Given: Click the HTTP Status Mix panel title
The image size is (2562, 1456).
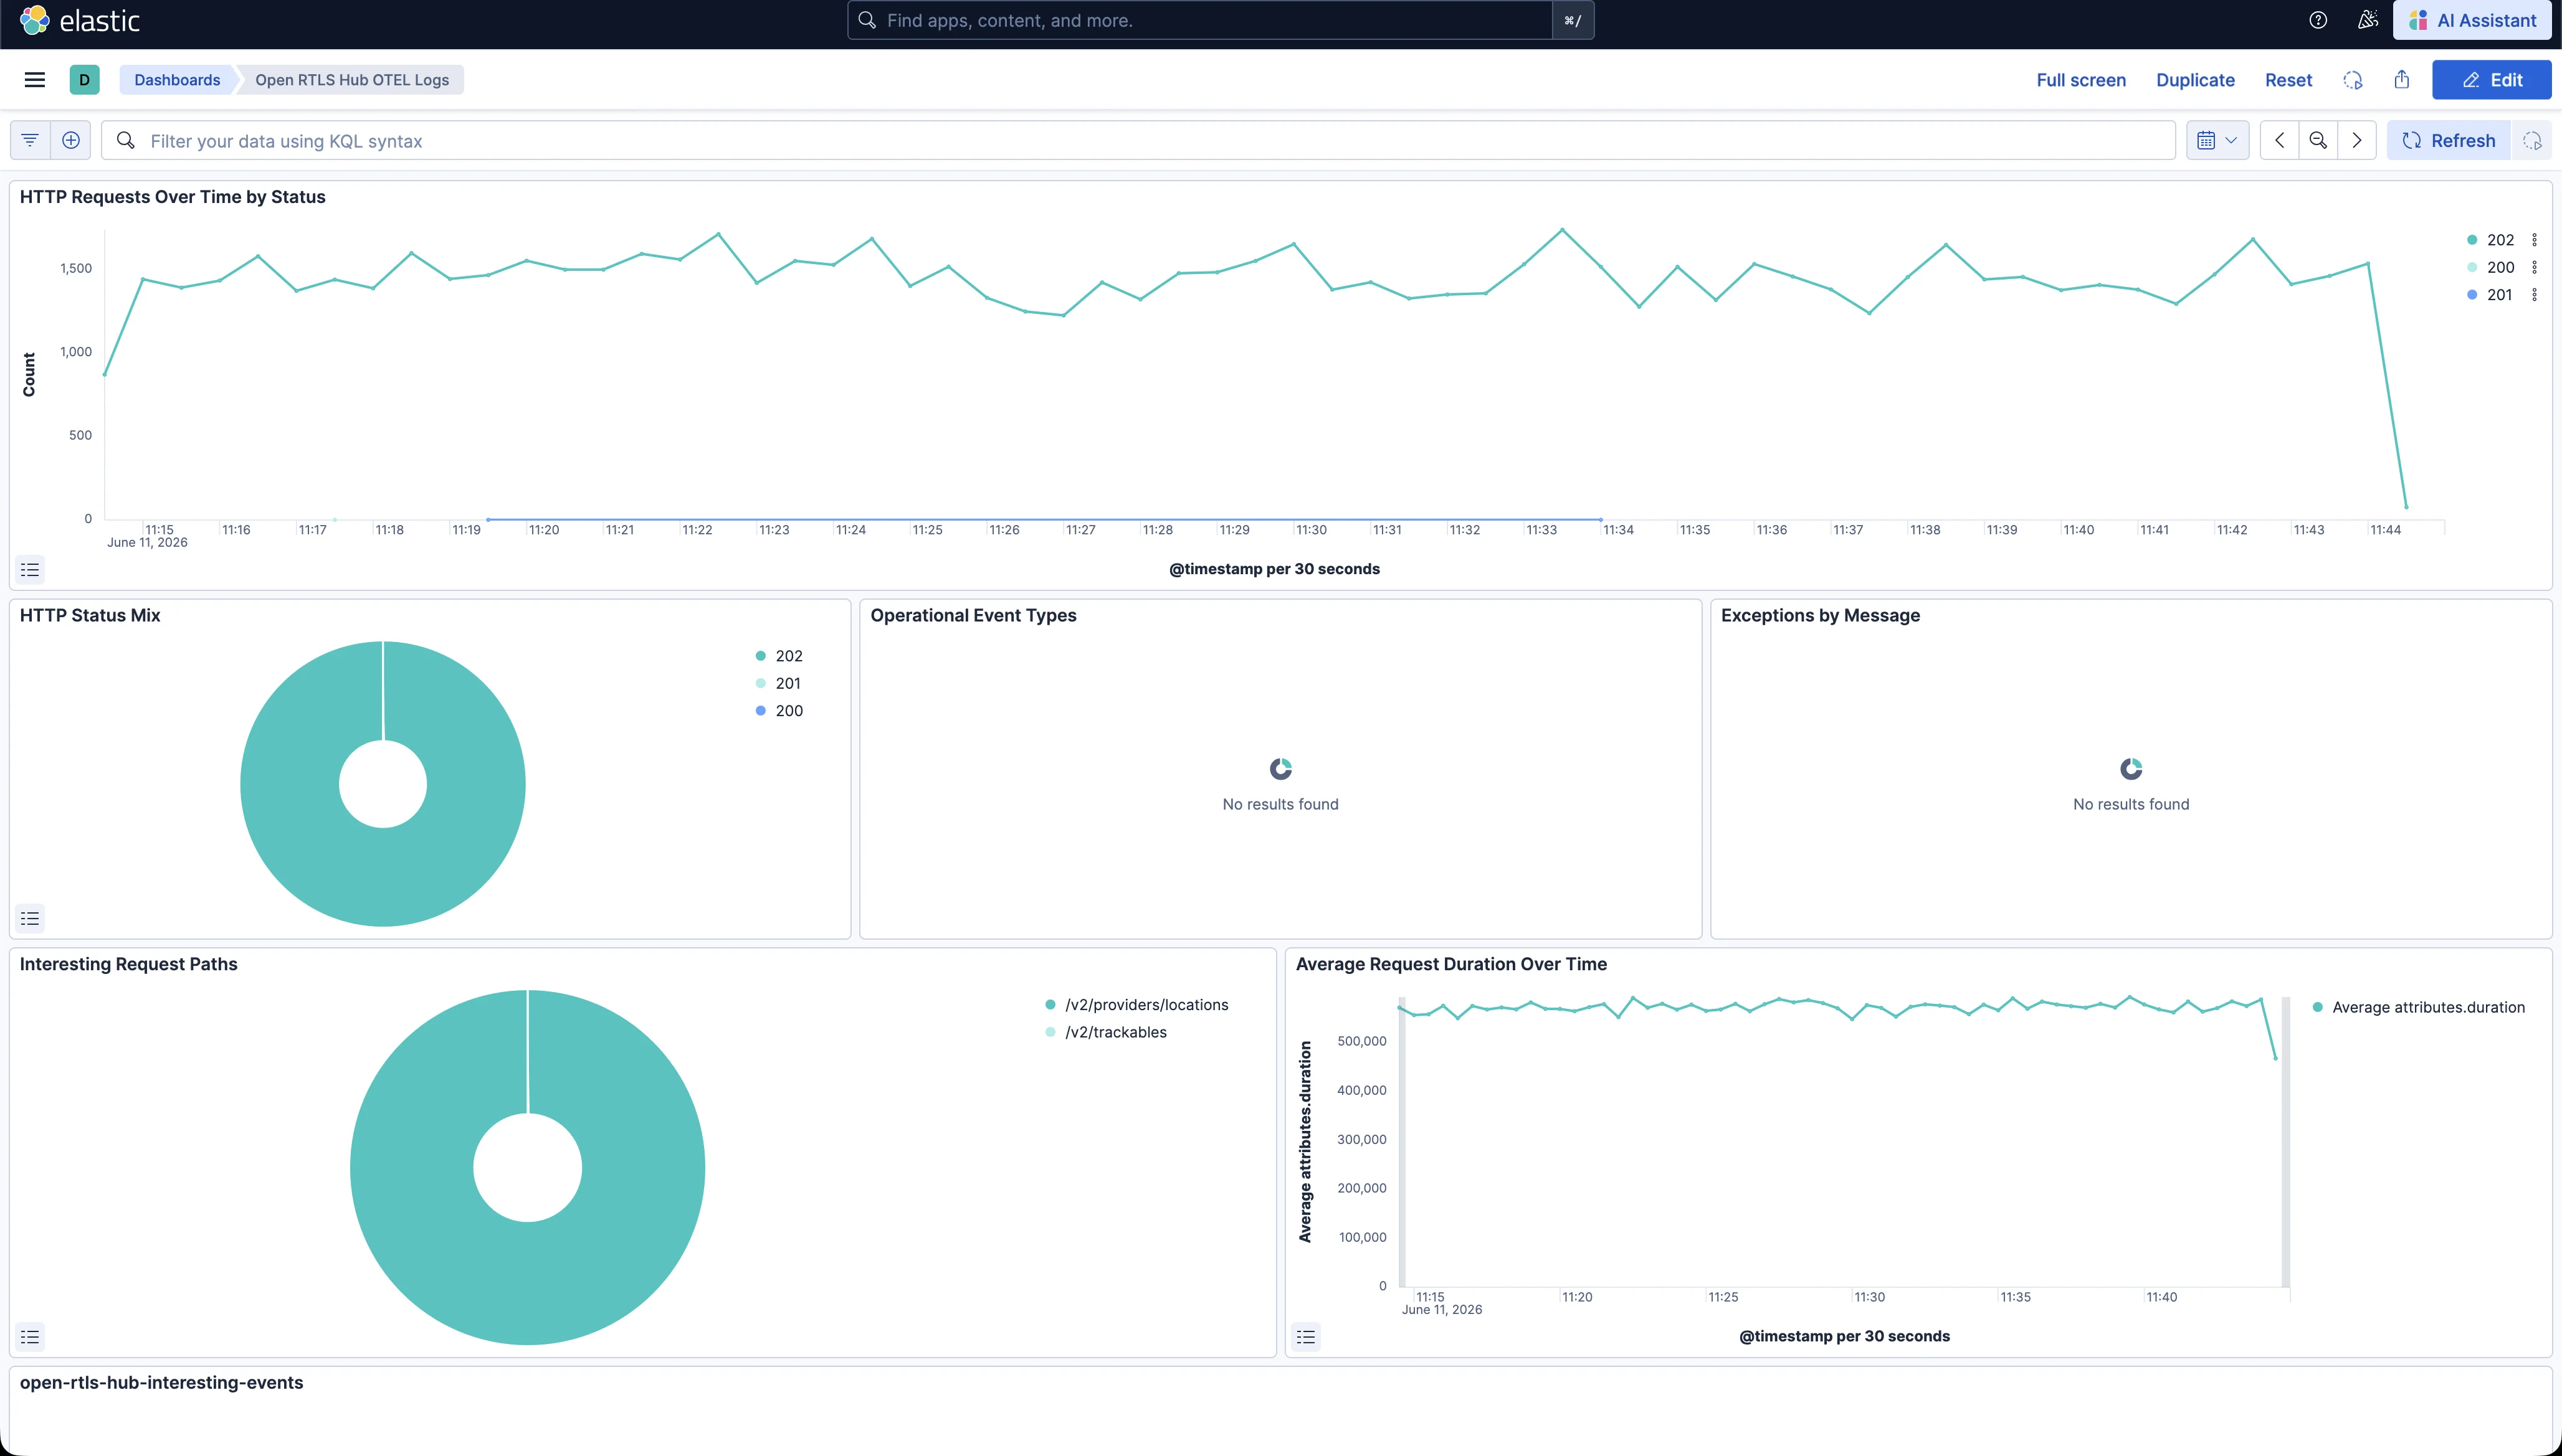Looking at the screenshot, I should click(90, 615).
